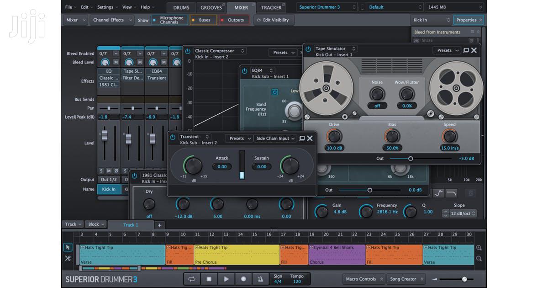Invert phase on Kick In channel
The width and height of the screenshot is (548, 288).
116,171
